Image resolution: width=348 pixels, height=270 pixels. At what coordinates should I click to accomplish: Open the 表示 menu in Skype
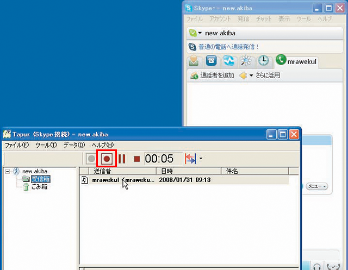284,19
